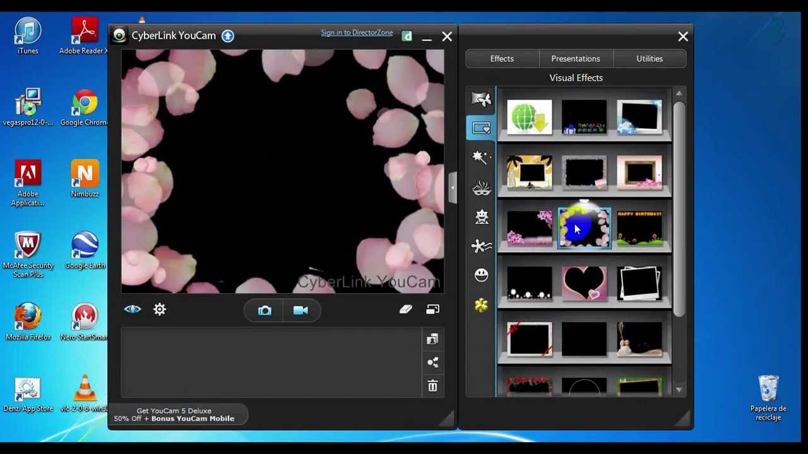This screenshot has width=808, height=454.
Task: Open Mozilla Firefox desktop shortcut
Action: (x=28, y=322)
